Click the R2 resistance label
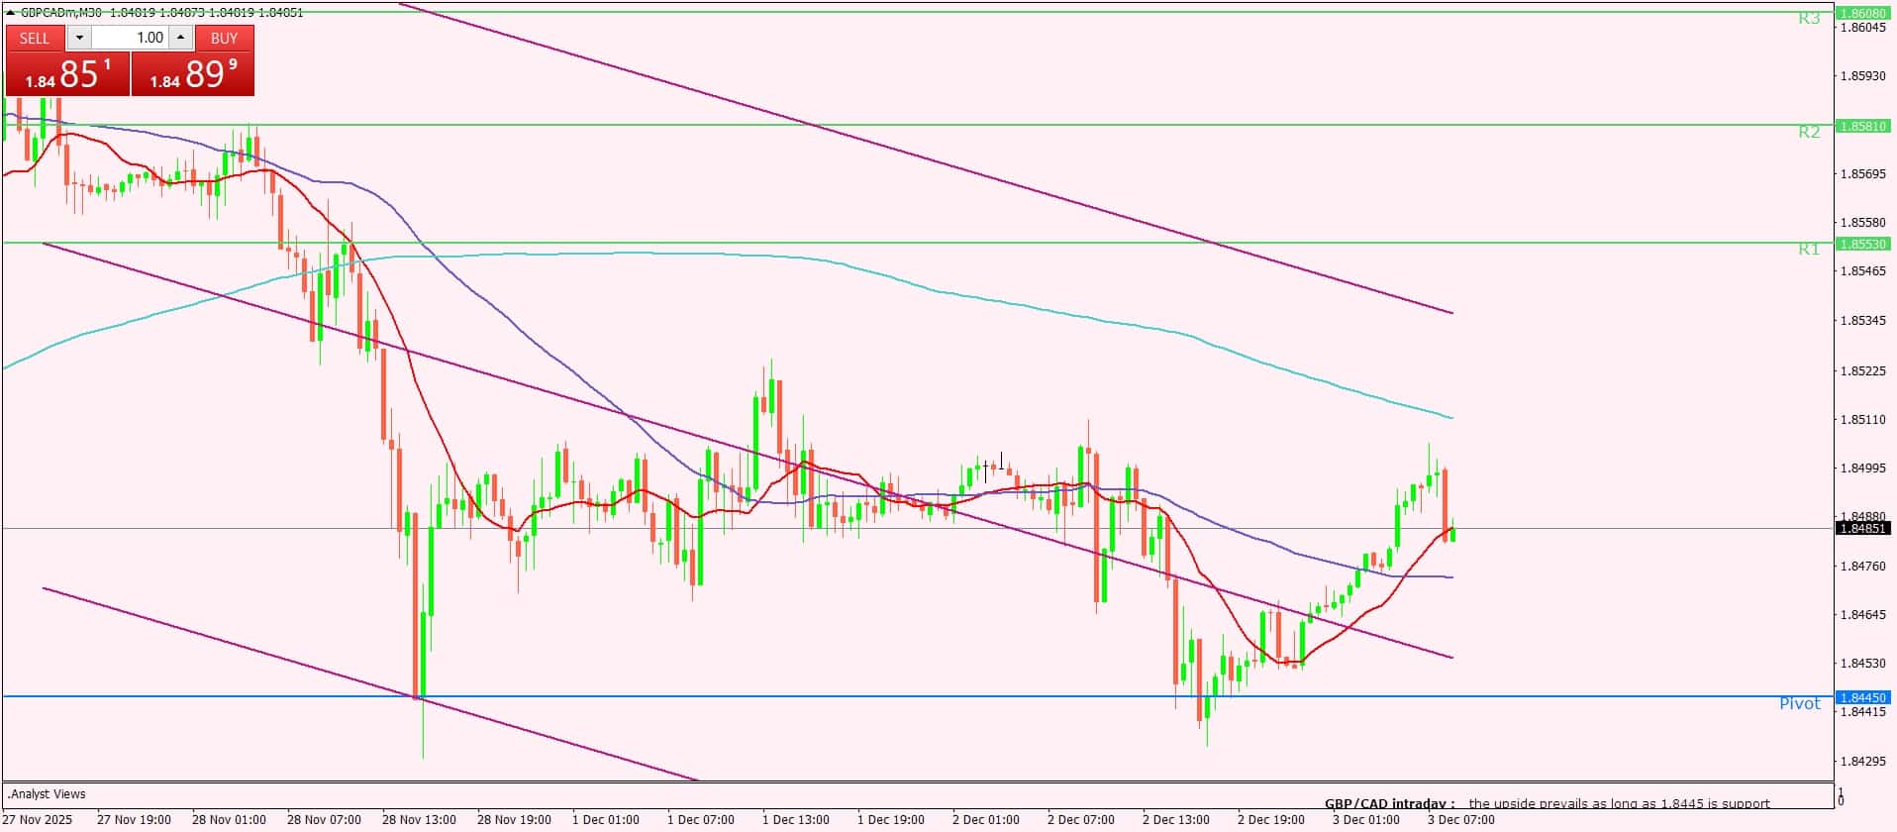The image size is (1897, 832). coord(1809,133)
